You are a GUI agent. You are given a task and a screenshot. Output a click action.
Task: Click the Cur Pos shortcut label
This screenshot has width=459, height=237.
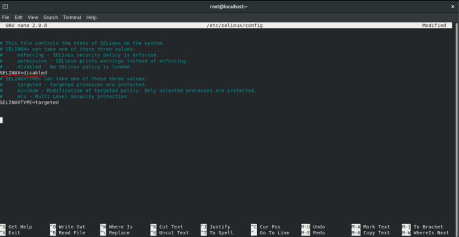pos(270,226)
